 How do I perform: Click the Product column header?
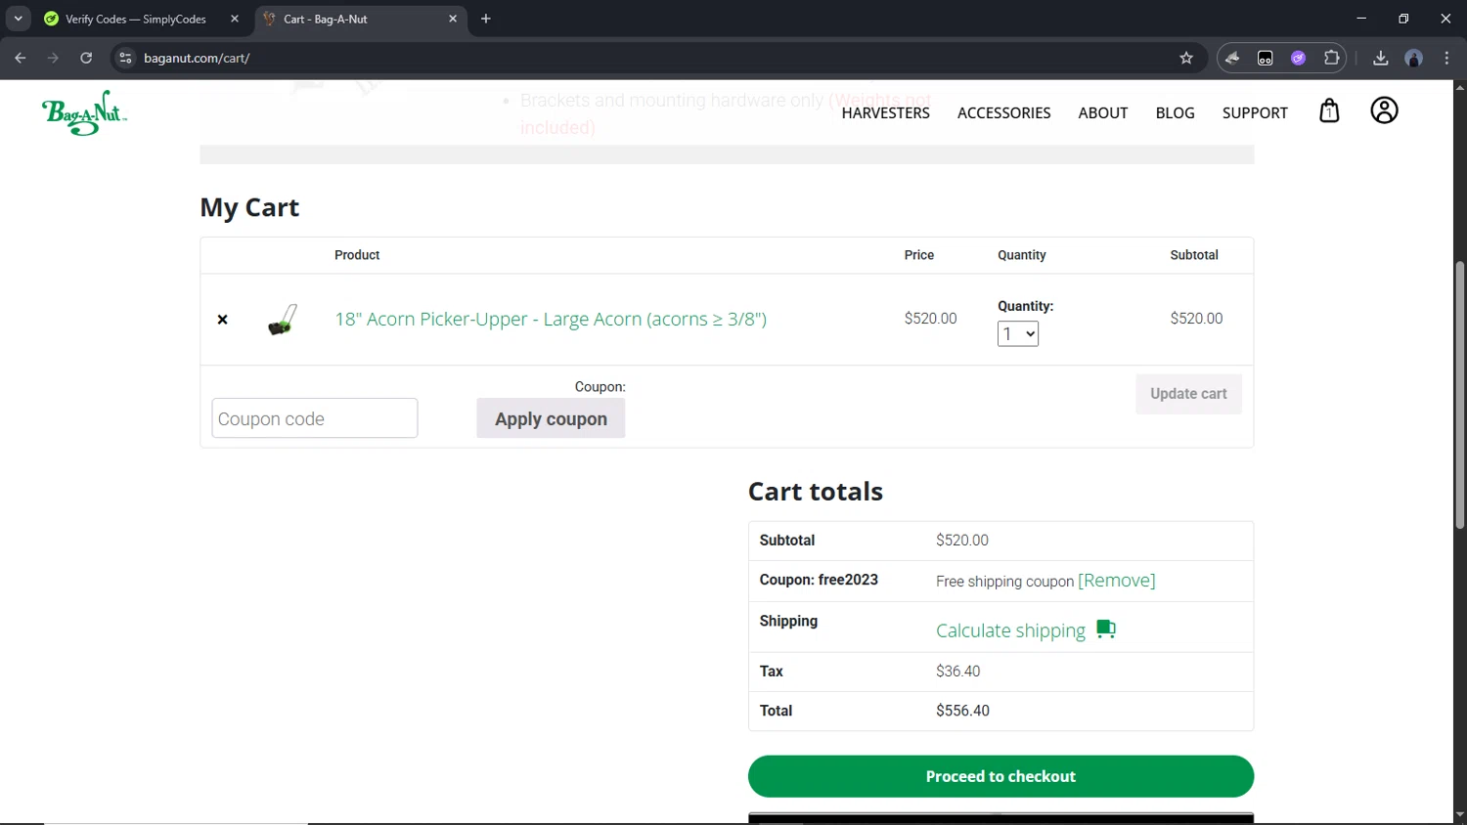click(357, 255)
